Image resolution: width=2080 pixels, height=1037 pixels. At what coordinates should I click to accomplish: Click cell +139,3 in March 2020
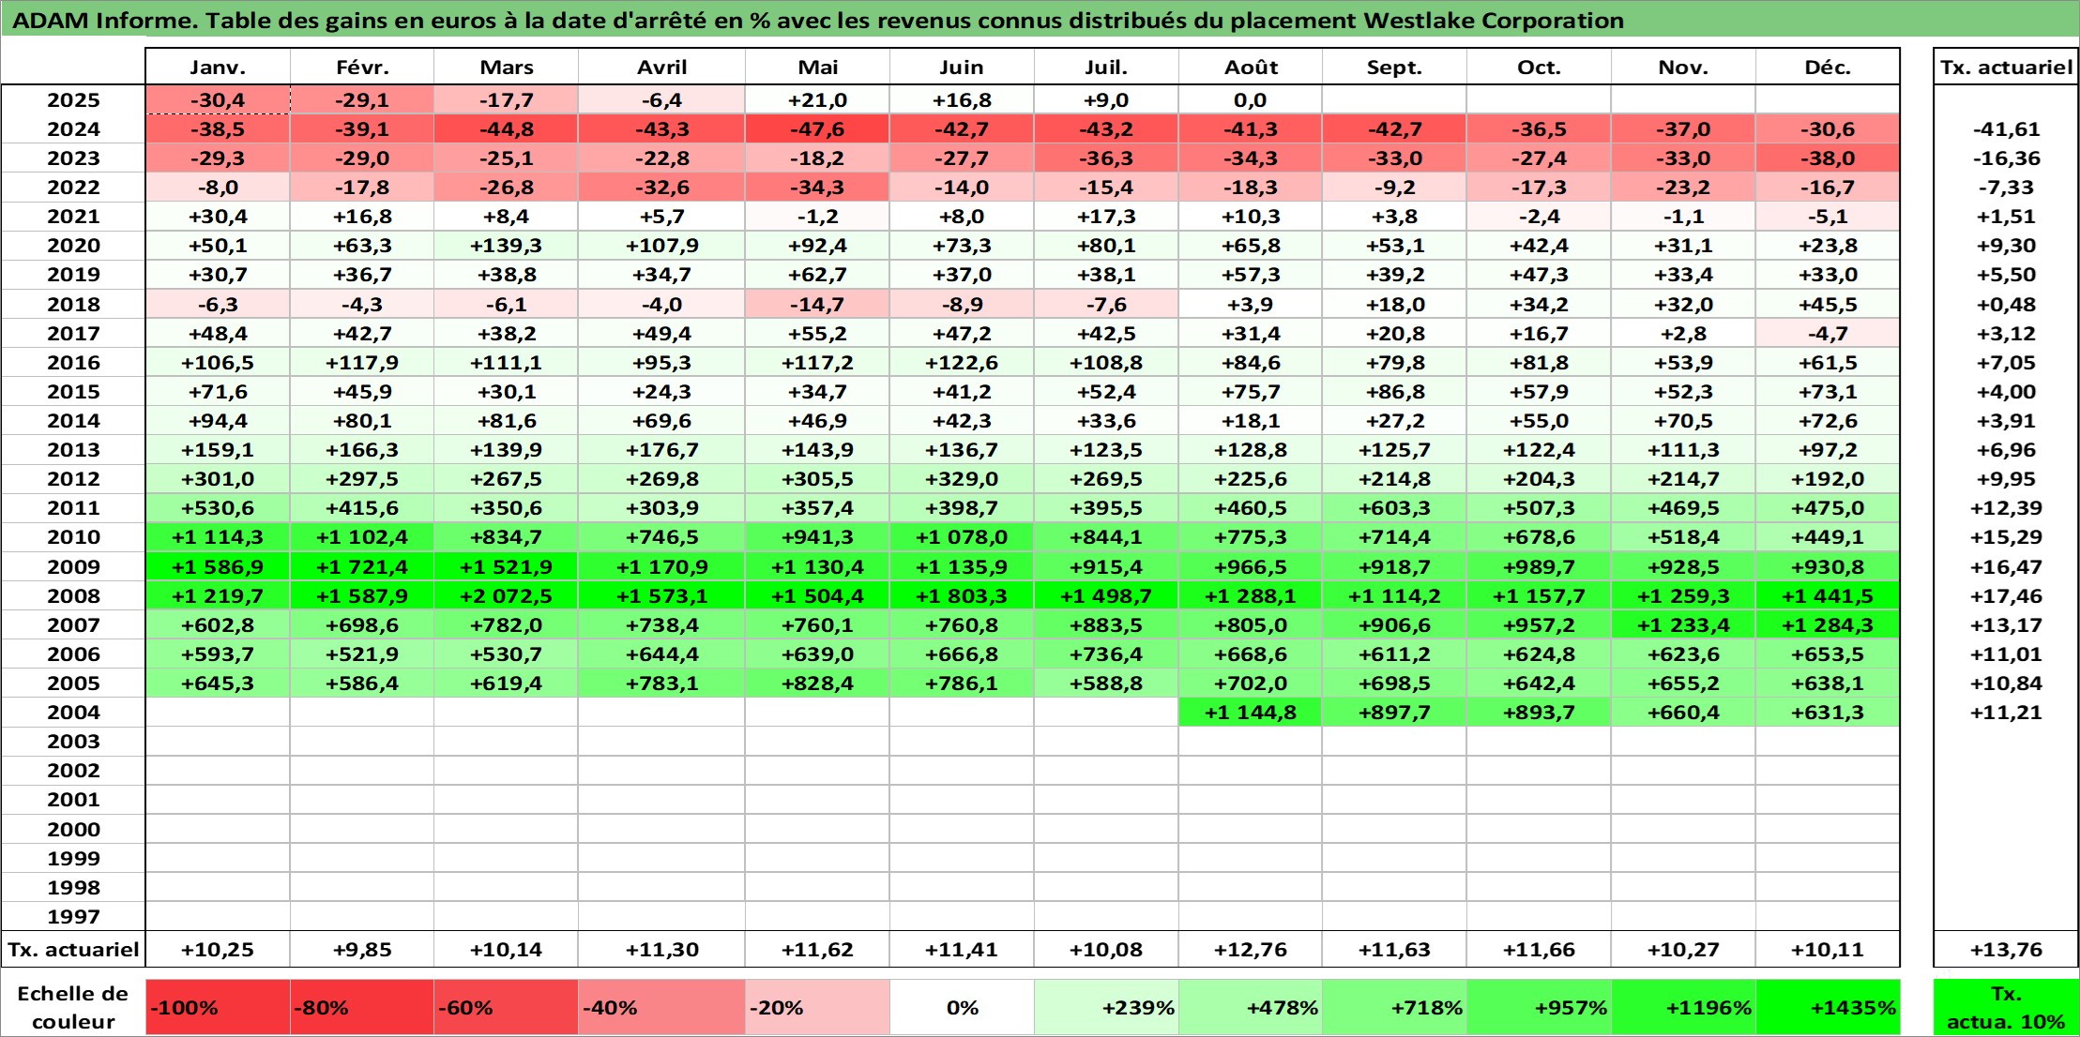[x=507, y=246]
